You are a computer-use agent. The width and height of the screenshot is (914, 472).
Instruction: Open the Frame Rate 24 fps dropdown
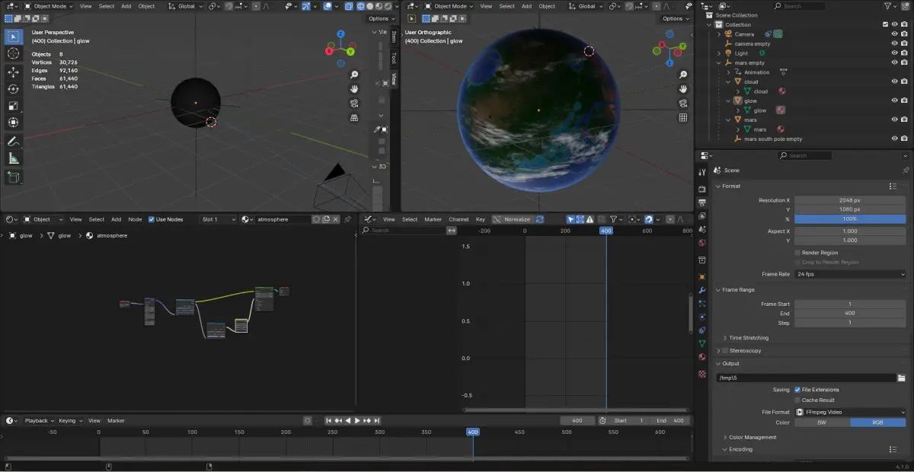pyautogui.click(x=851, y=274)
